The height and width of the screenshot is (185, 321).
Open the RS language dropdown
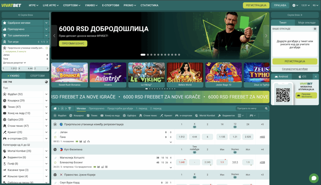click(x=315, y=5)
